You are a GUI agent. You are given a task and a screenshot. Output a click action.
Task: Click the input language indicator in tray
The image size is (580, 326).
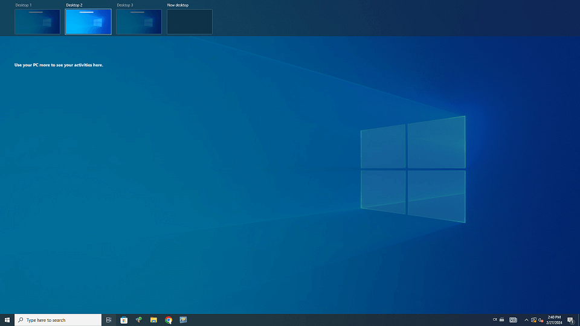pos(495,319)
